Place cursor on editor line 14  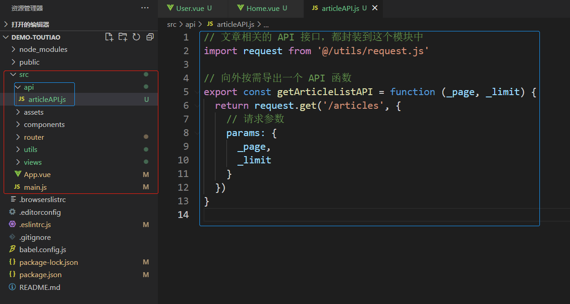tap(319, 215)
